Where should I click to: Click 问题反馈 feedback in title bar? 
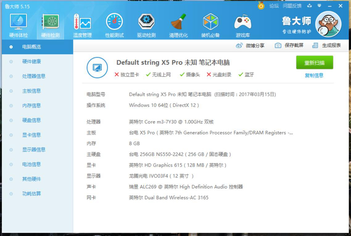(x=292, y=5)
